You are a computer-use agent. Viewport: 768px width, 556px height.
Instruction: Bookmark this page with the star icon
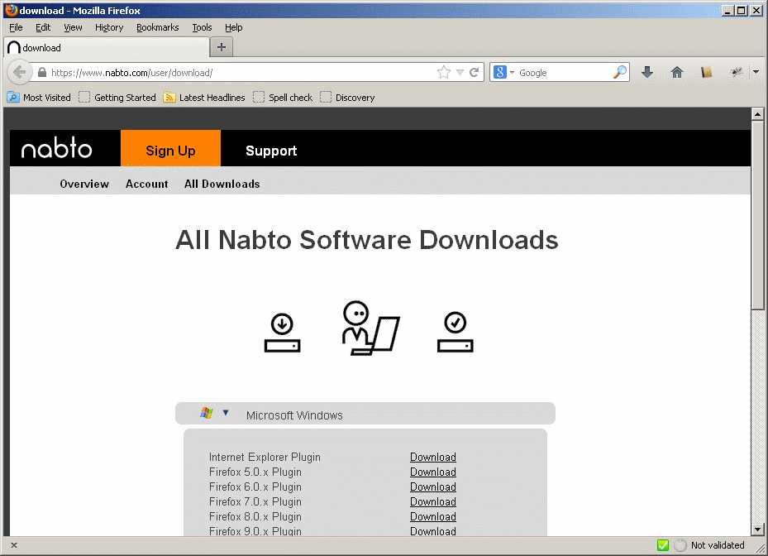444,73
